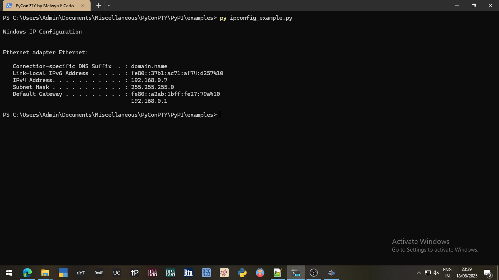499x280 pixels.
Task: Open the notification center
Action: pyautogui.click(x=487, y=273)
